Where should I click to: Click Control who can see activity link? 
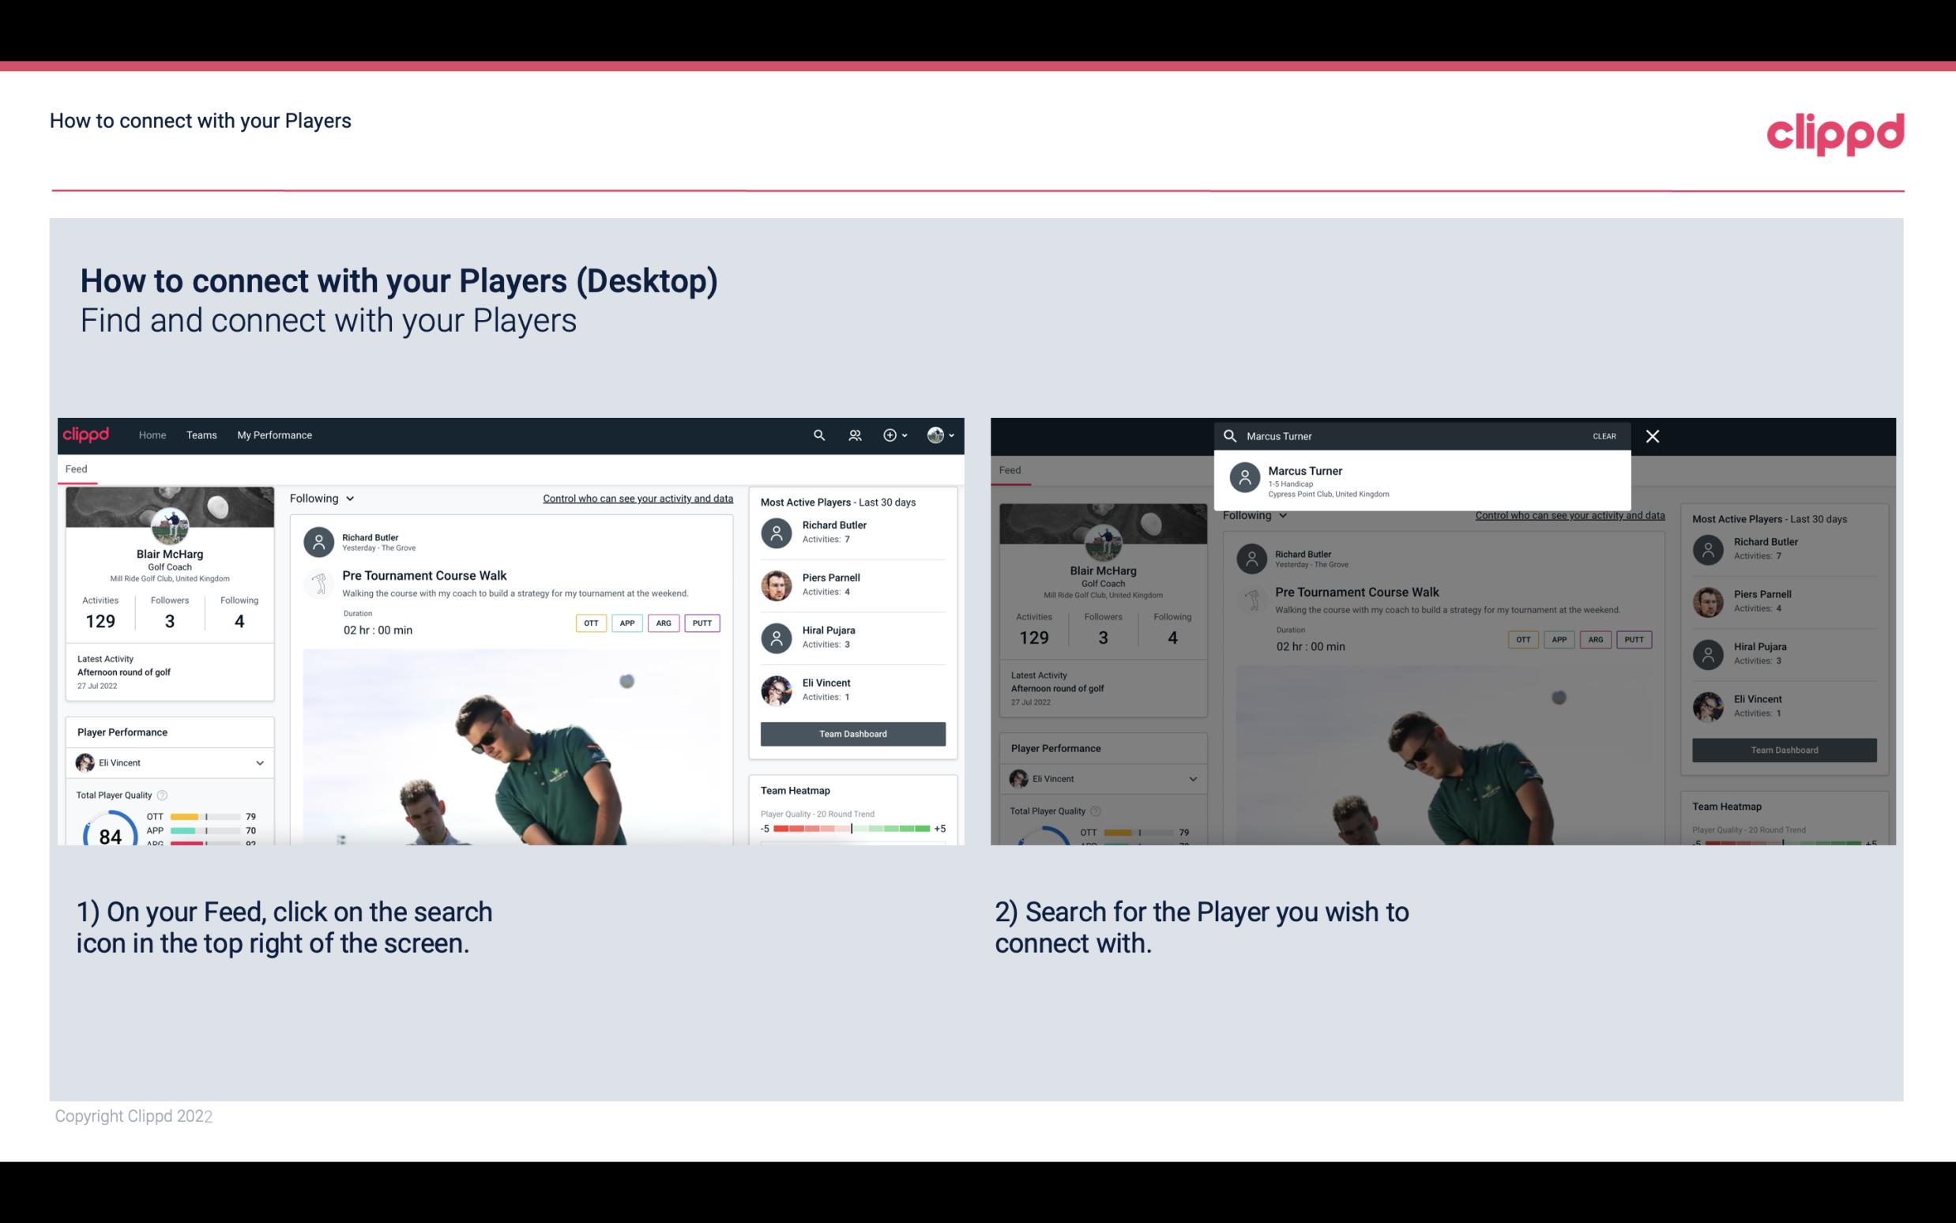[x=638, y=498]
